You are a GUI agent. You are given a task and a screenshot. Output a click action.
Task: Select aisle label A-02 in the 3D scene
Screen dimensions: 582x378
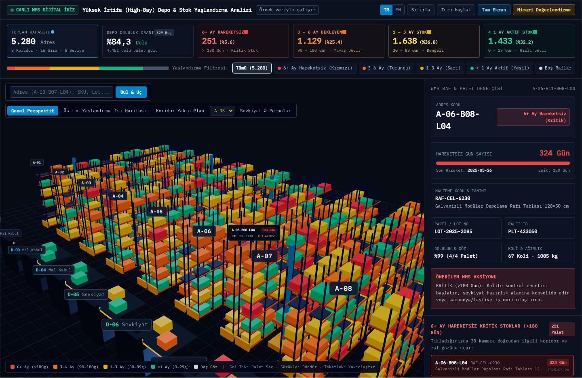[59, 172]
